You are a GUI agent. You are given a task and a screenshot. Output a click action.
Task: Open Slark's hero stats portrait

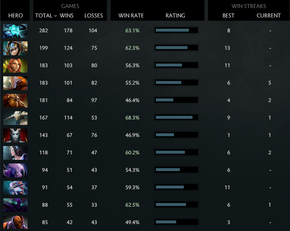click(15, 48)
